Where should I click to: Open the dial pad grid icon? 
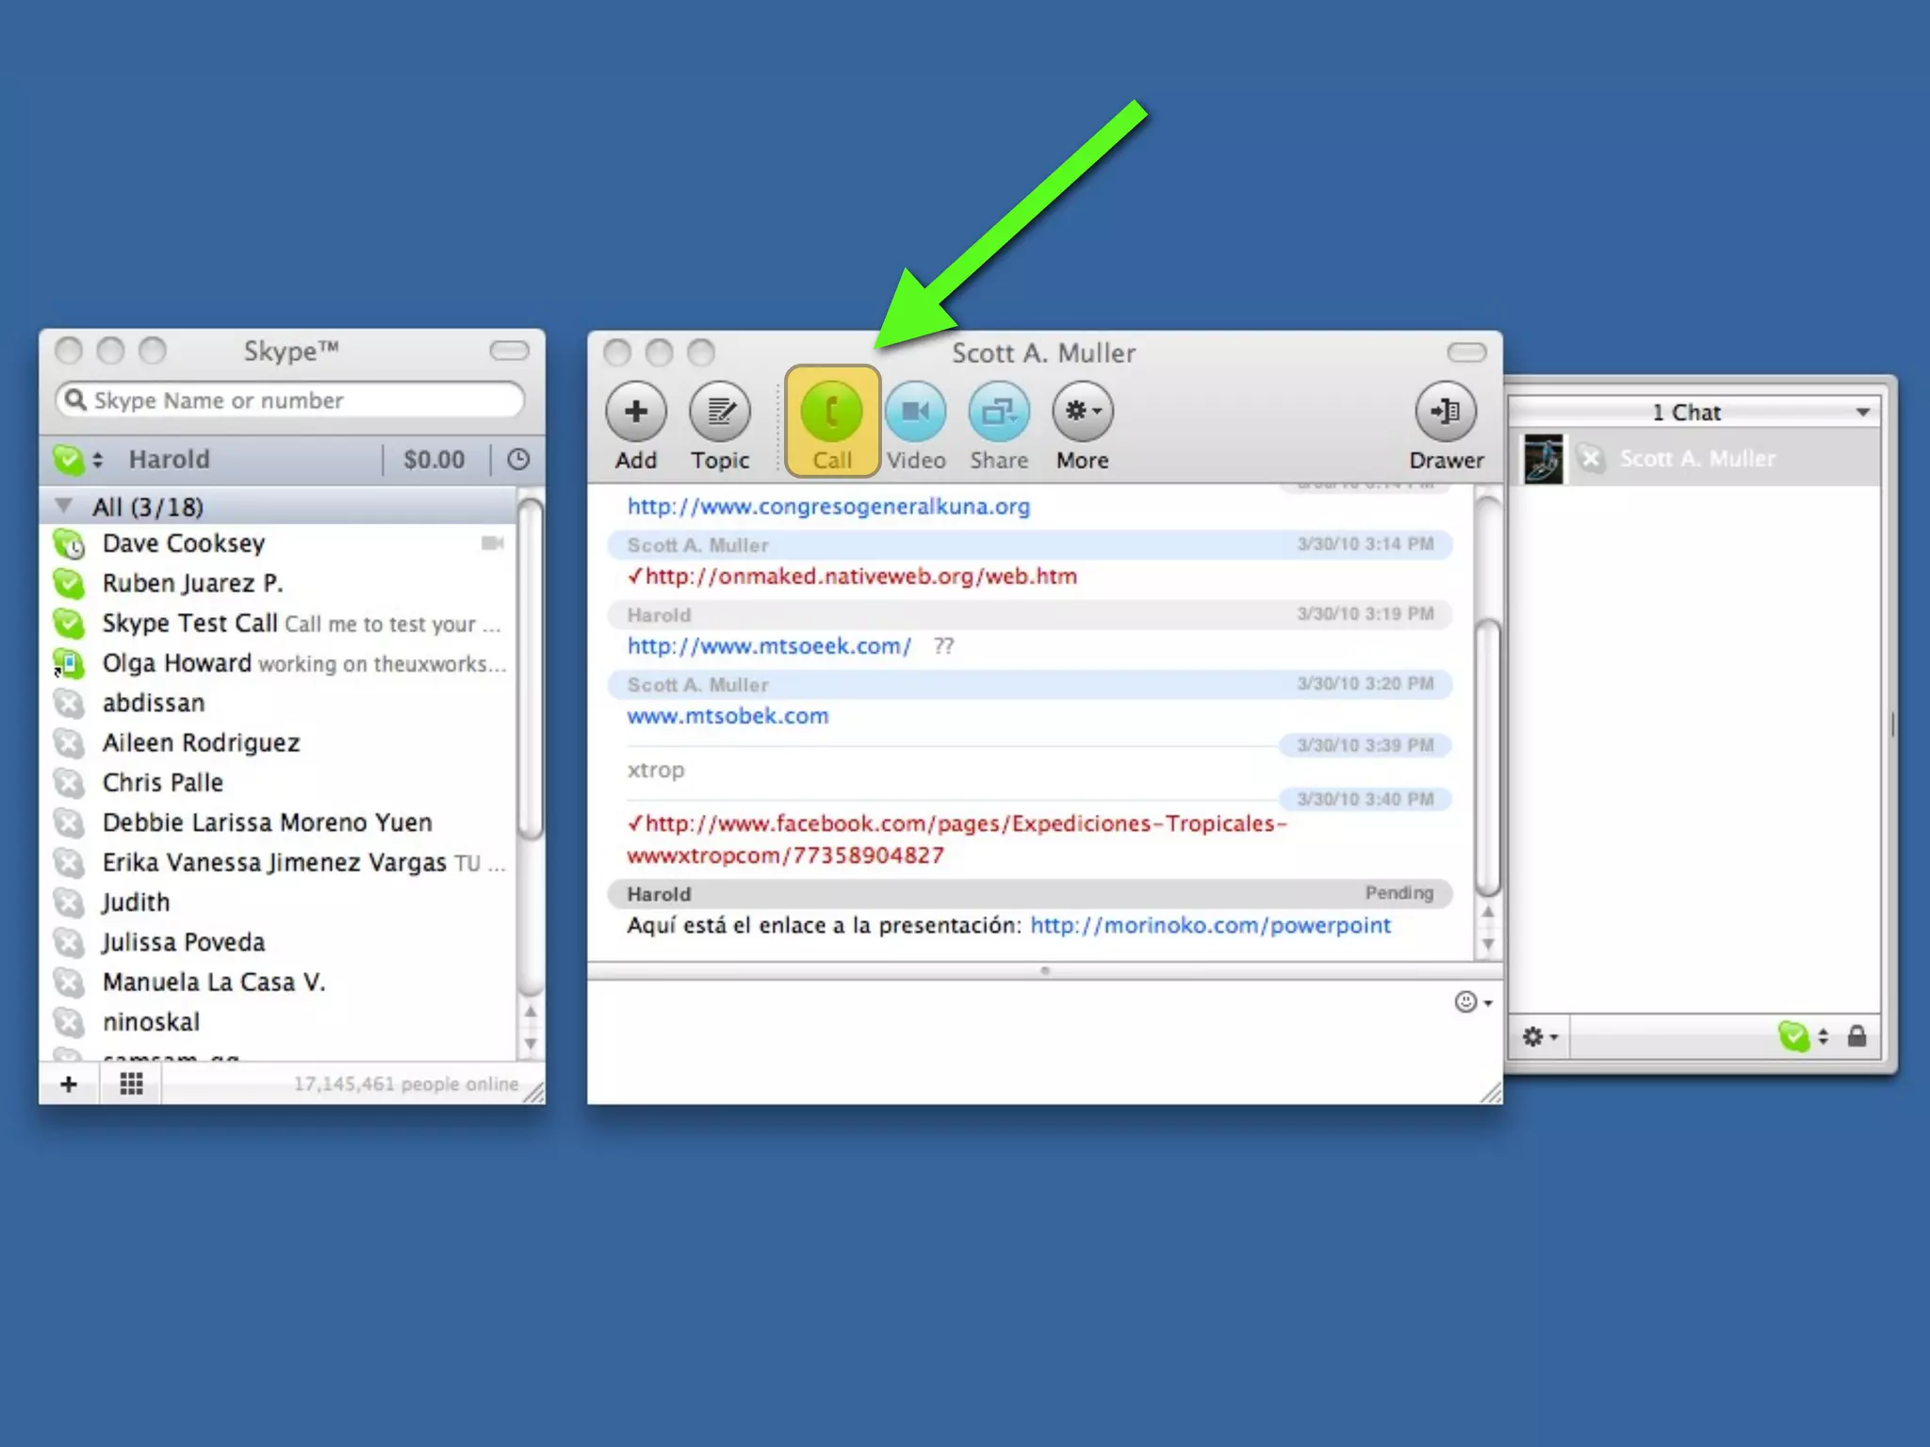132,1084
